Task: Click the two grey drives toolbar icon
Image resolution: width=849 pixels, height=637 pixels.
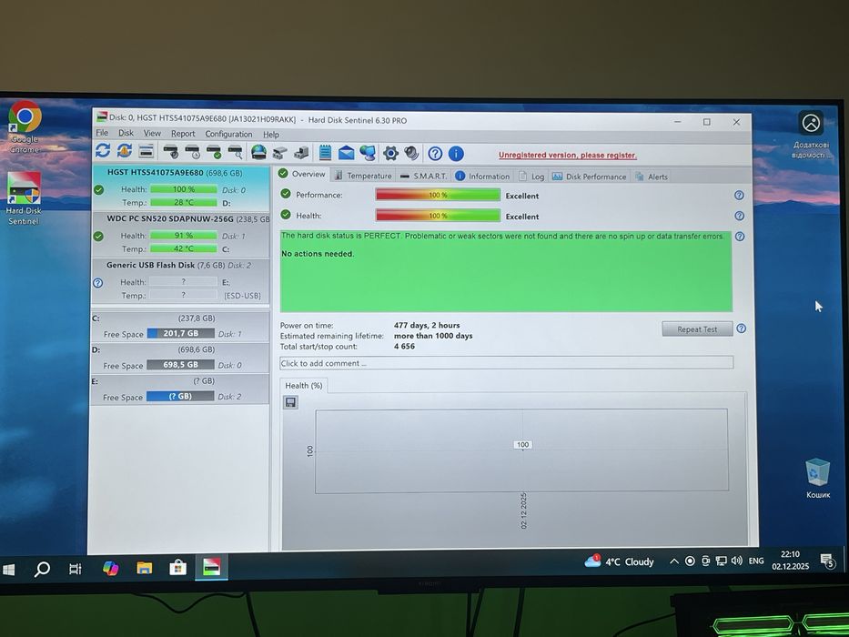Action: click(280, 153)
